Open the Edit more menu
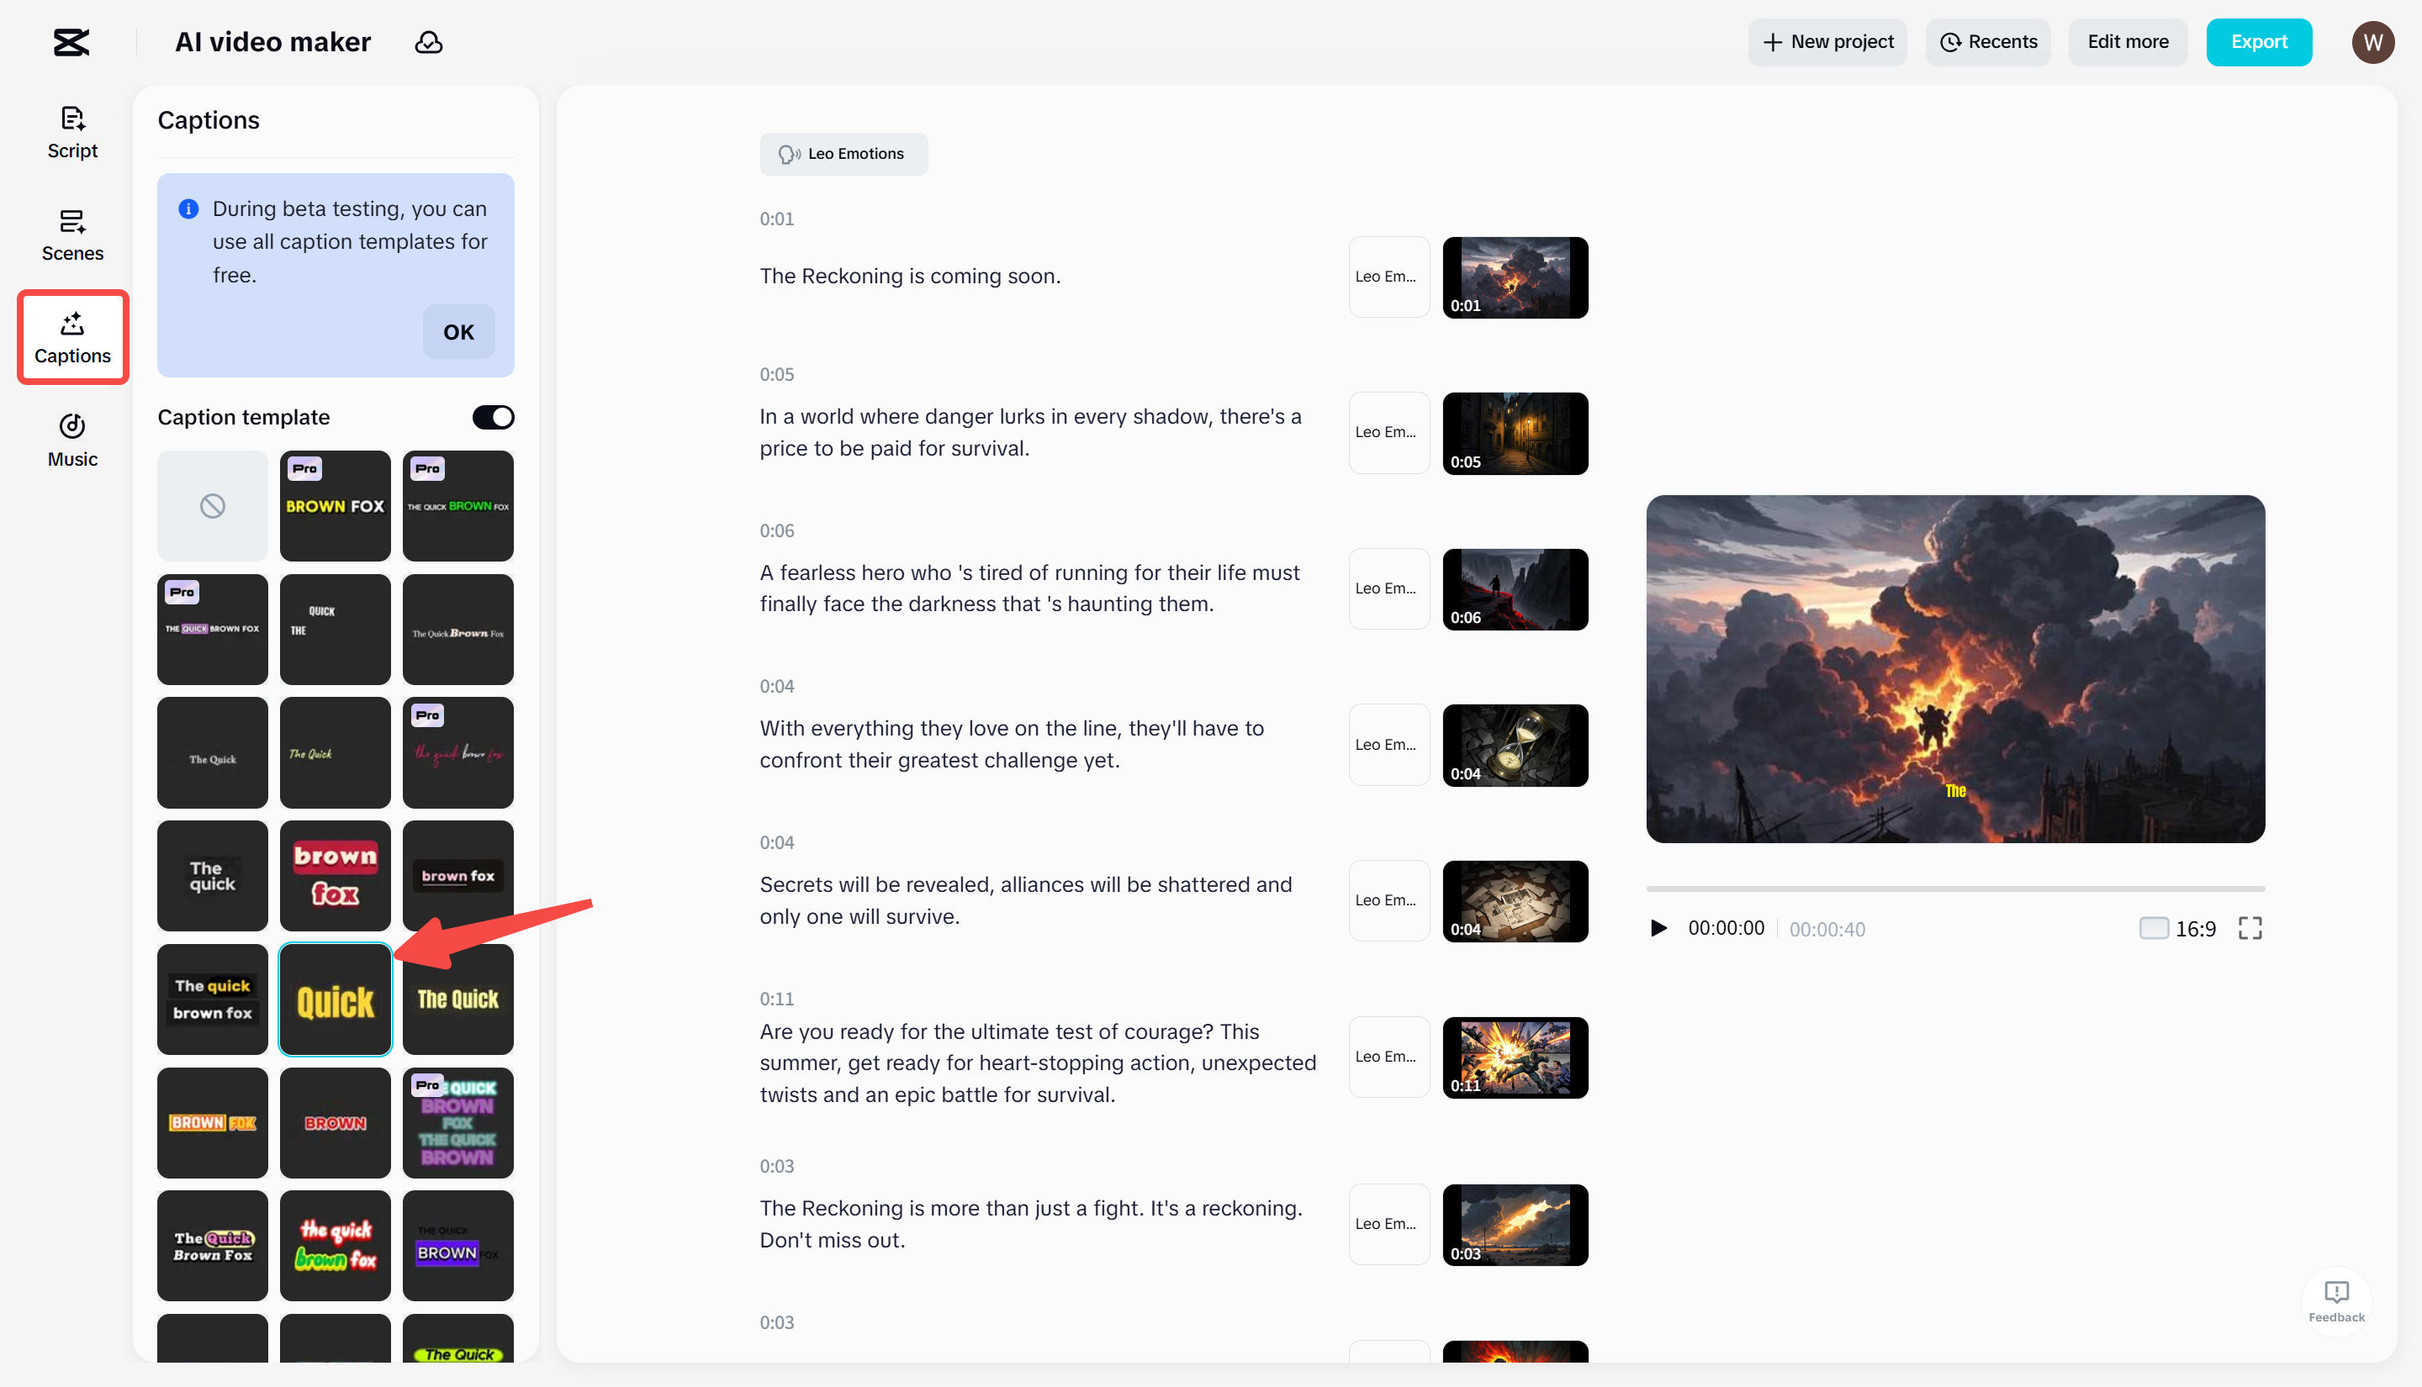This screenshot has width=2422, height=1387. pos(2127,42)
